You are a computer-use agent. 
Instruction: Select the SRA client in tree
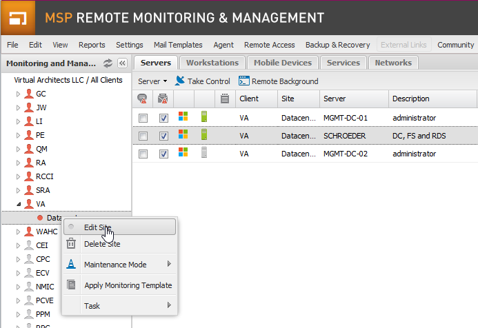point(43,190)
